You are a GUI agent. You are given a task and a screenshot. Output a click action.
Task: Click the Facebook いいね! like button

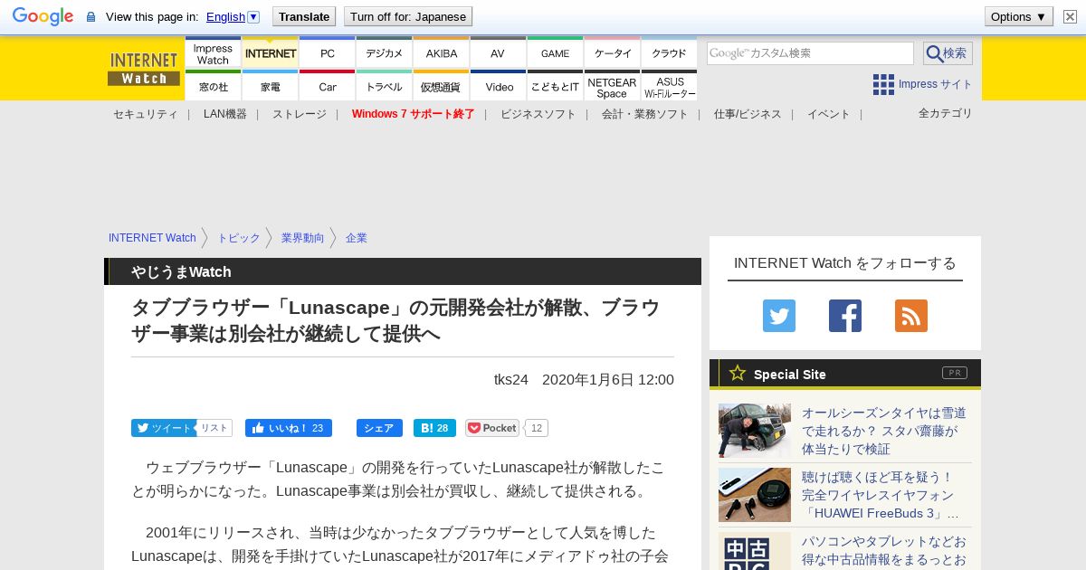pos(289,428)
